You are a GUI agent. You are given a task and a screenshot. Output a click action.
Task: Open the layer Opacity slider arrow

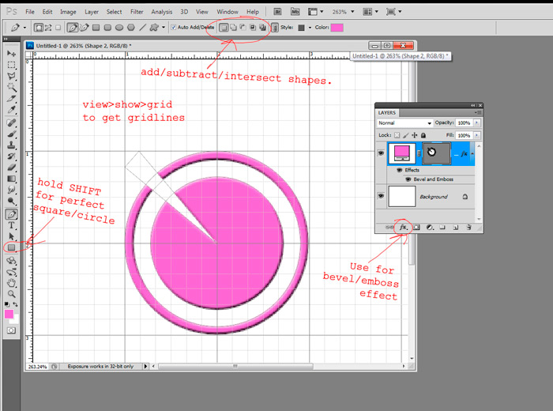click(476, 123)
